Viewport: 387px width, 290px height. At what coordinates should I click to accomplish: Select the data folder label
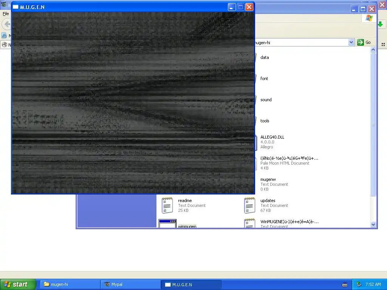[265, 57]
